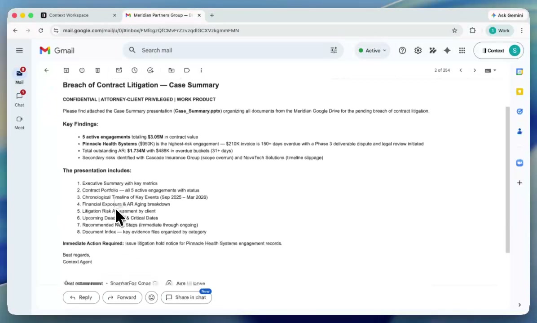The image size is (537, 323).
Task: Open Google Tasks side panel
Action: click(x=519, y=111)
